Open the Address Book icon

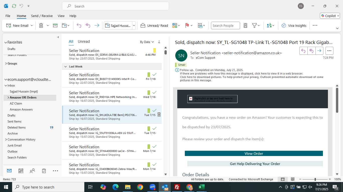pyautogui.click(x=246, y=25)
